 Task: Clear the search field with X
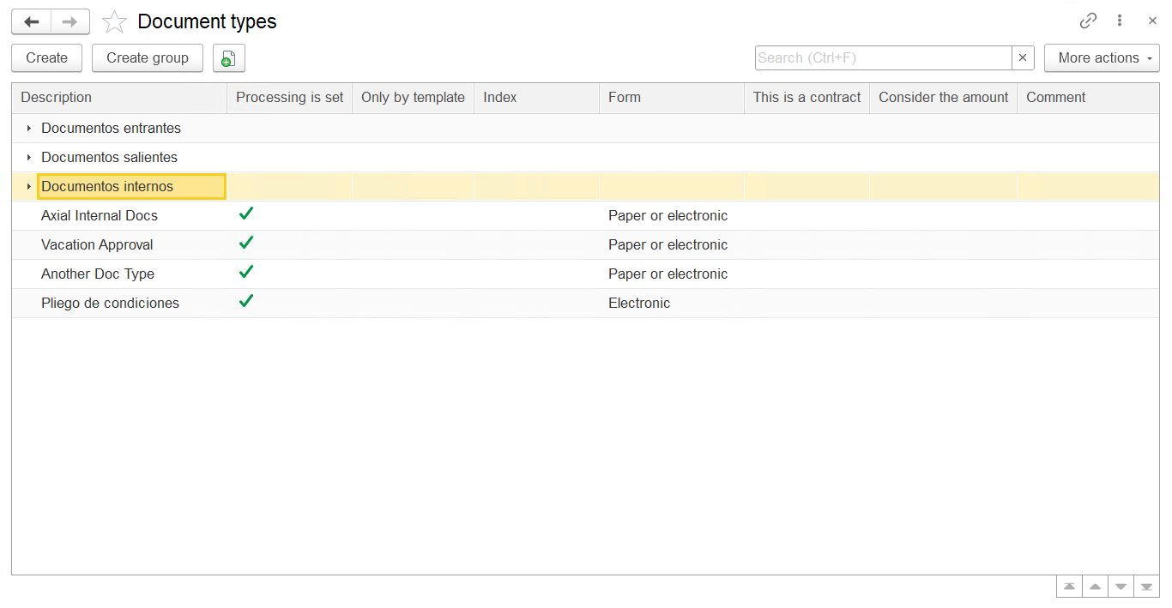(1023, 58)
